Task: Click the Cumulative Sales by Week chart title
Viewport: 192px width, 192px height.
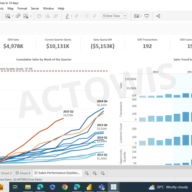Action: tap(44, 60)
